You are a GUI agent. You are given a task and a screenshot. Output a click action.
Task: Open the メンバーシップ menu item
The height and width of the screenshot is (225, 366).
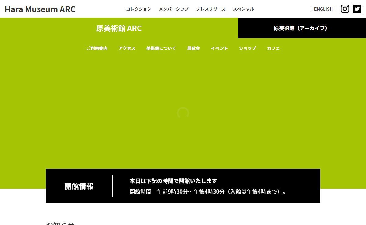point(174,9)
